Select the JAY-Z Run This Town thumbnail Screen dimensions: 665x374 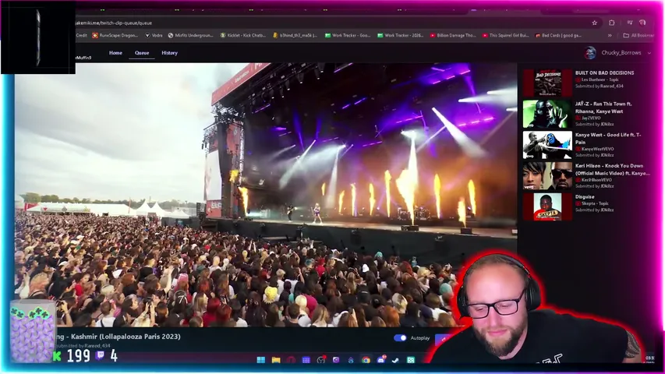click(547, 114)
